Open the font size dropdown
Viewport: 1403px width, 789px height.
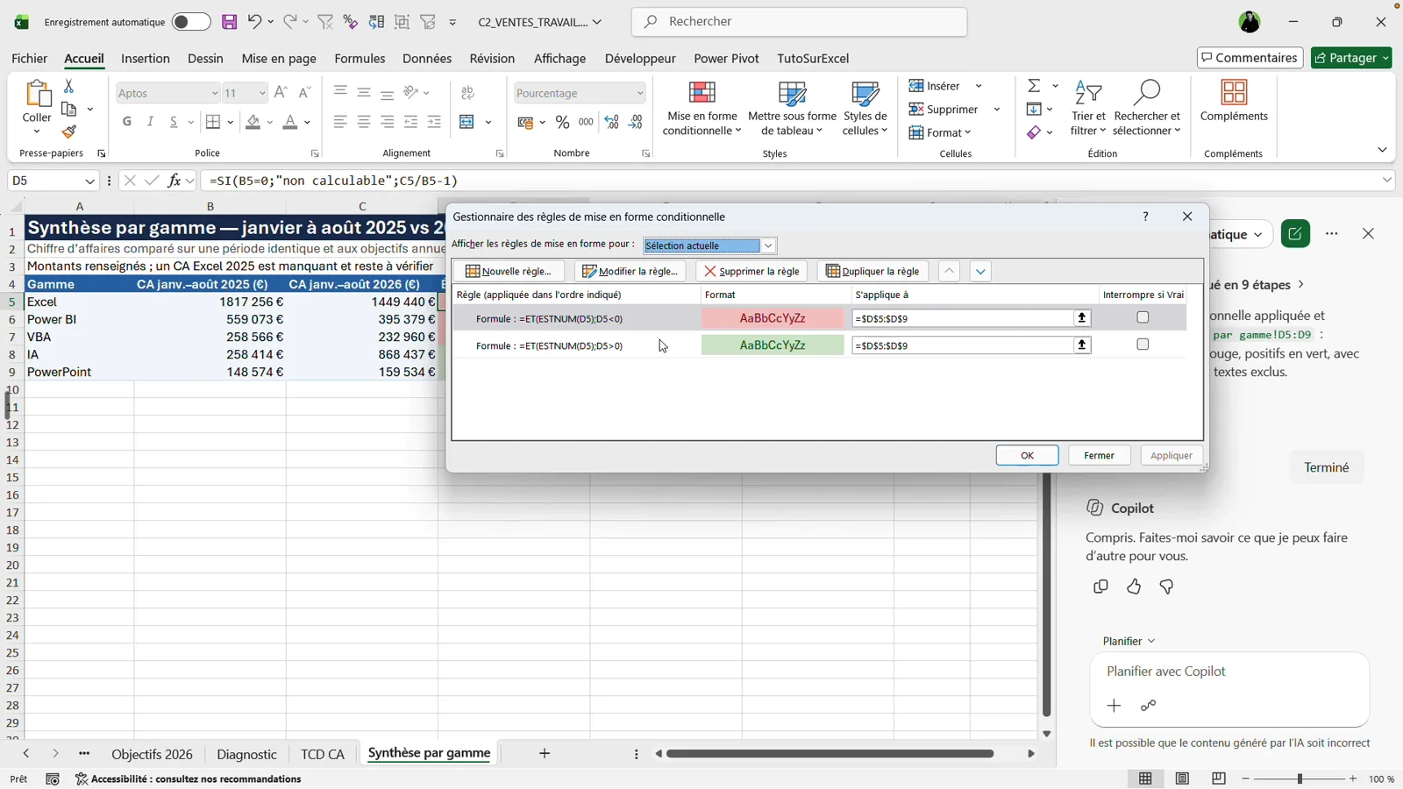point(261,93)
